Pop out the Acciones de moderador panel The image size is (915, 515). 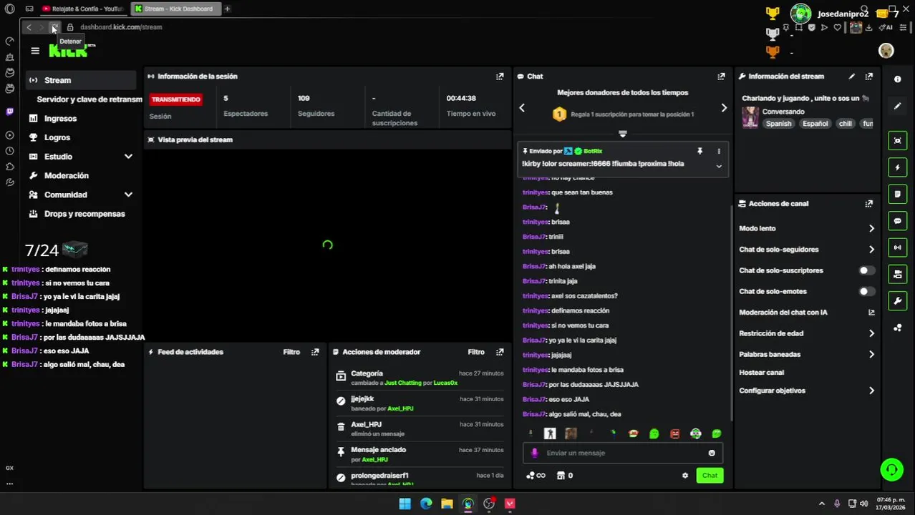(x=500, y=352)
